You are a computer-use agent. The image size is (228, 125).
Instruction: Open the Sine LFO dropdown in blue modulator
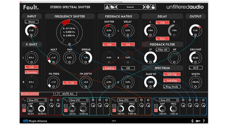click(169, 100)
